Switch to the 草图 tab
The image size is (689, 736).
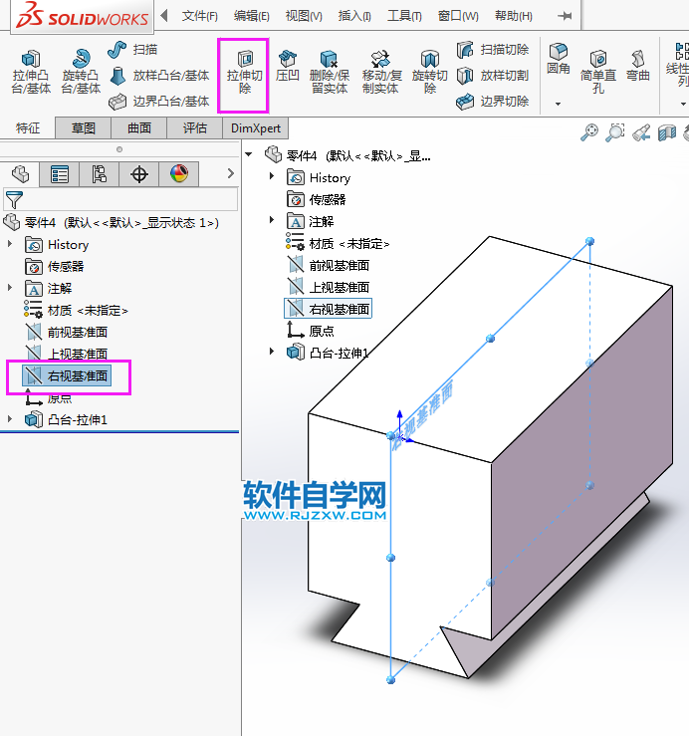(x=83, y=128)
